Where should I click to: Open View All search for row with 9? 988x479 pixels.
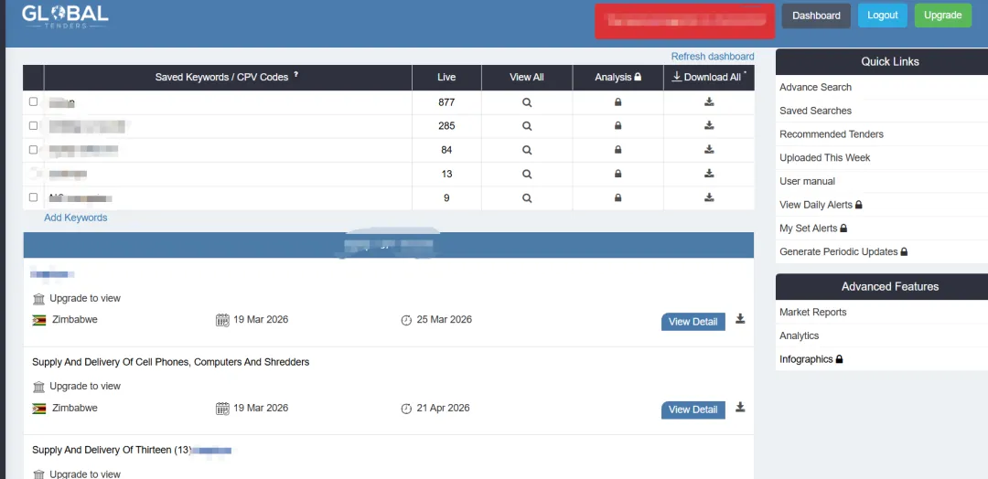pos(527,197)
